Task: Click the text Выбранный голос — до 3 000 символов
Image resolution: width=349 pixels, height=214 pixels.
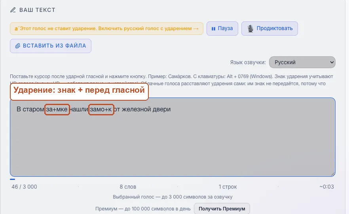Action: tap(173, 197)
